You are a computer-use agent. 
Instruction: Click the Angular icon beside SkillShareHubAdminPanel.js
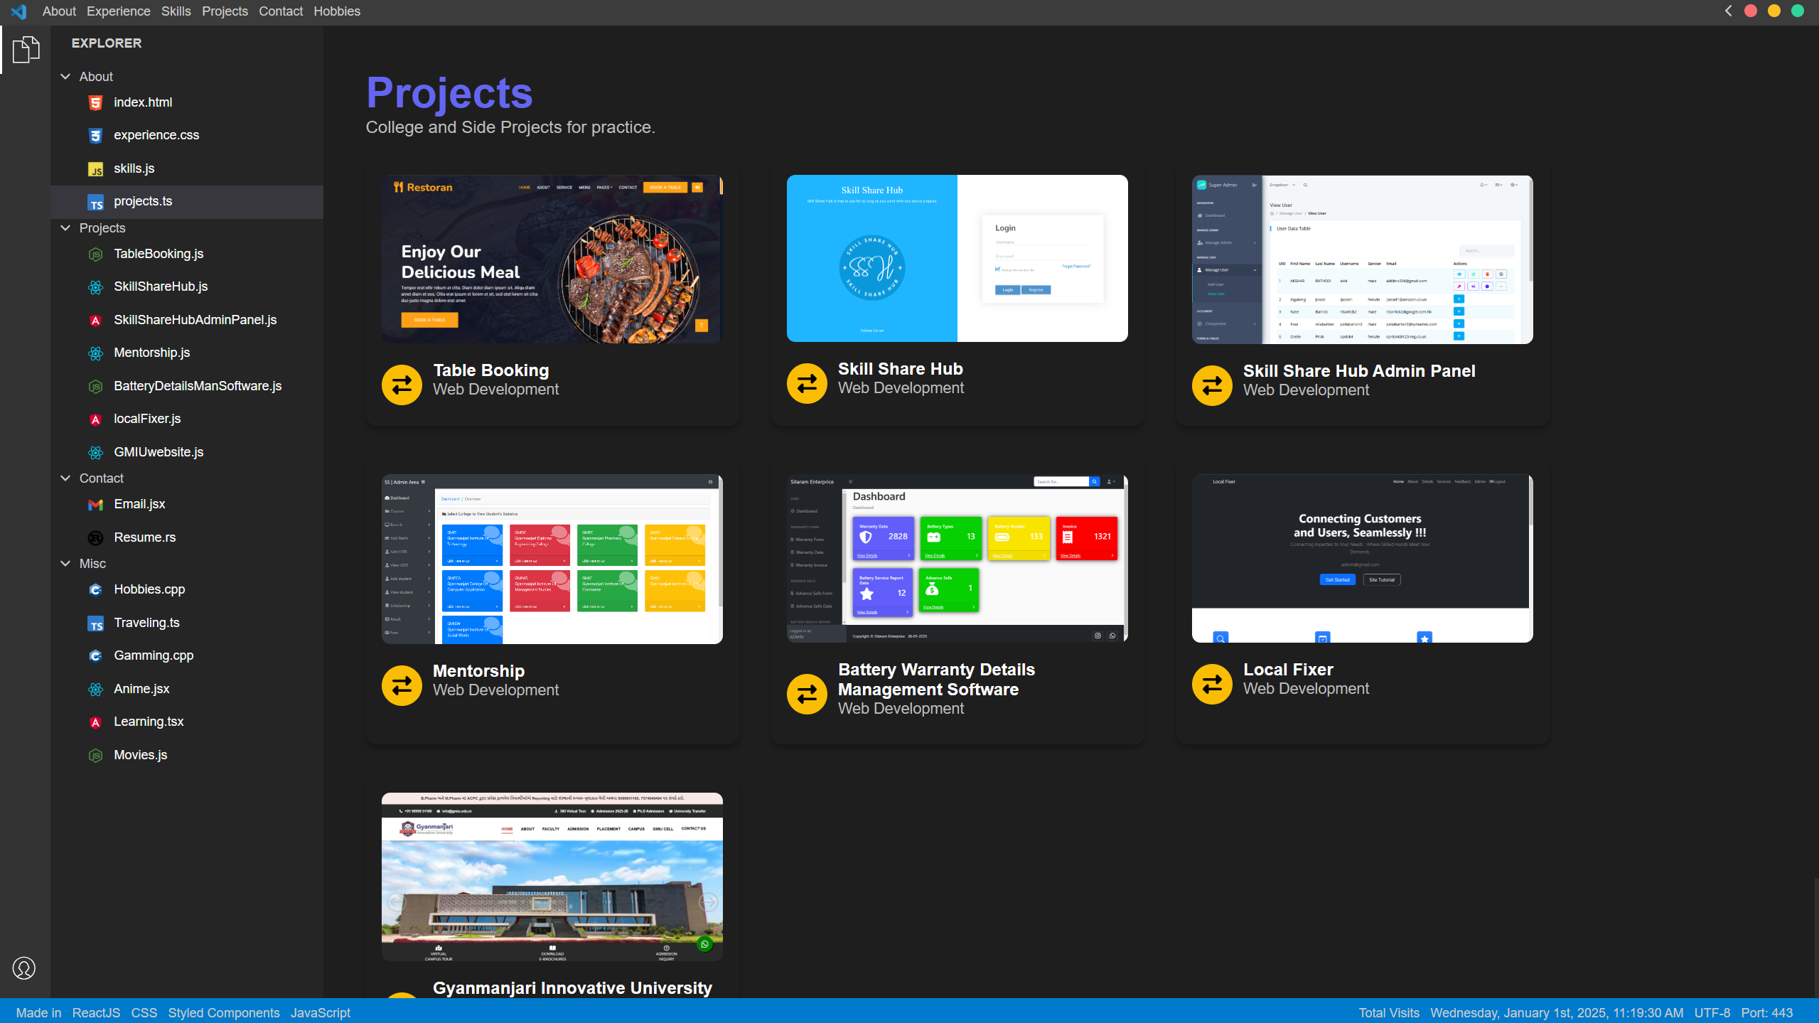click(x=95, y=321)
